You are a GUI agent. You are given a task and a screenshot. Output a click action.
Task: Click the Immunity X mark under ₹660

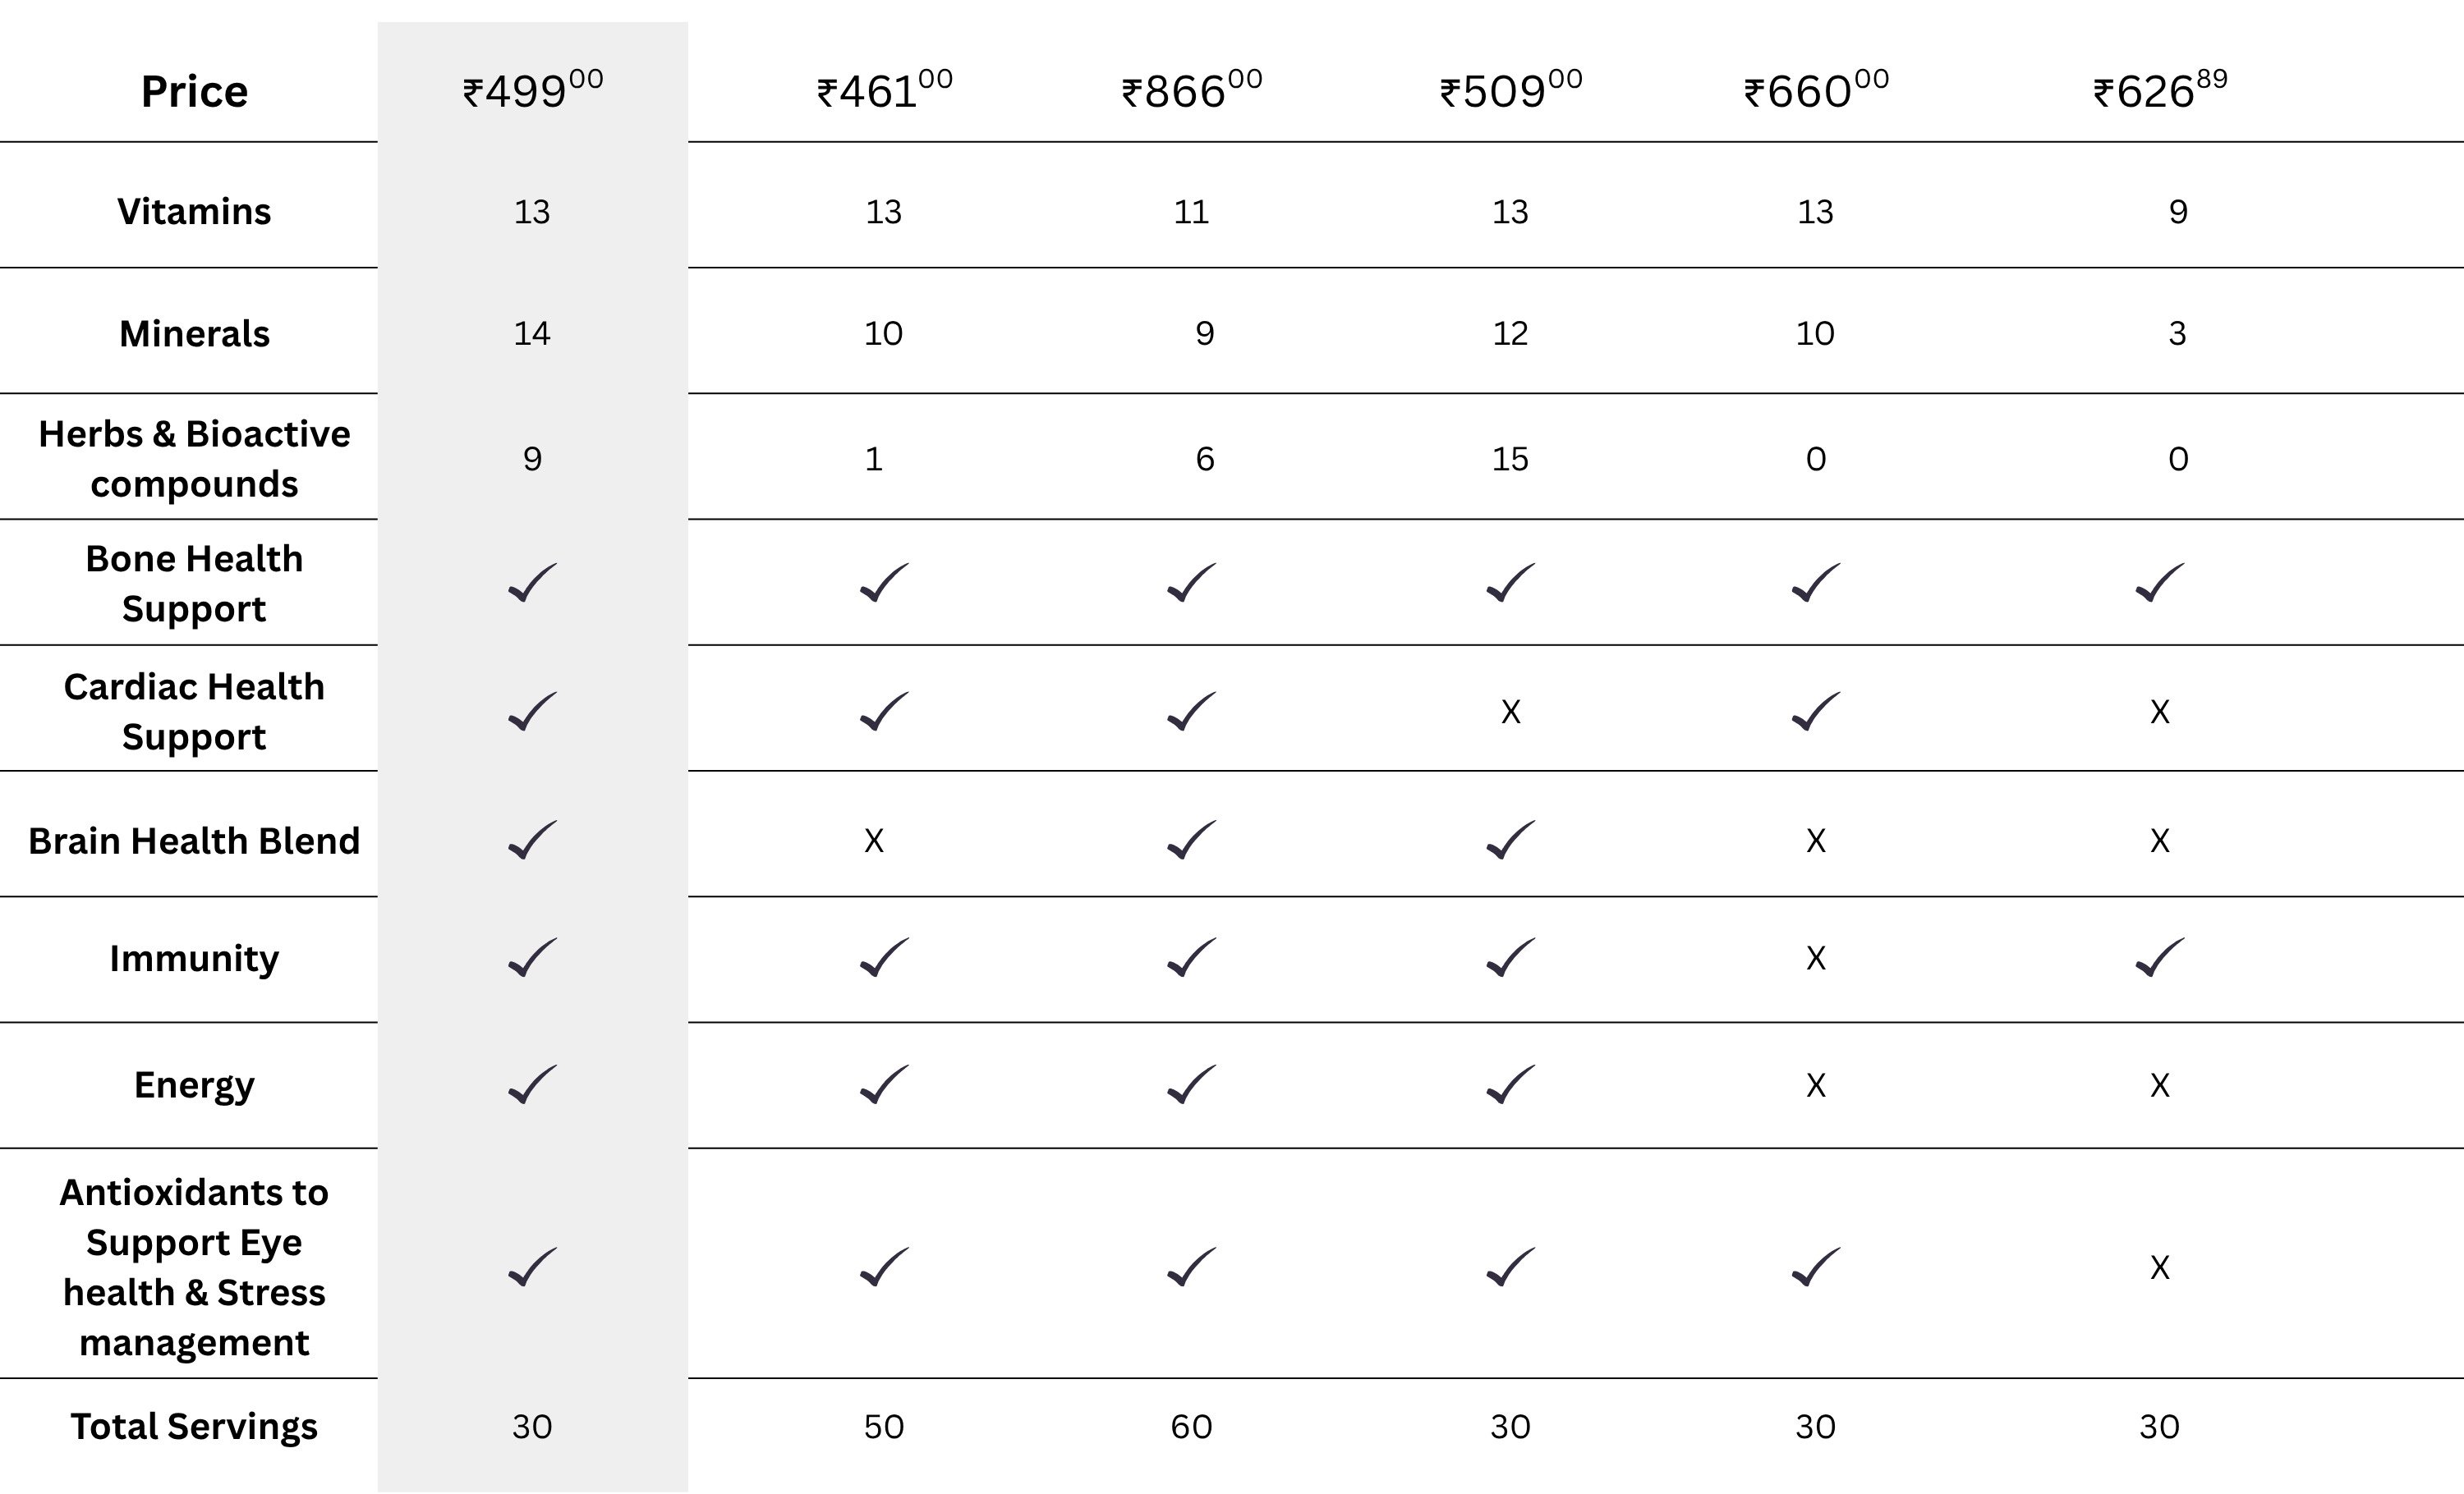[1816, 958]
